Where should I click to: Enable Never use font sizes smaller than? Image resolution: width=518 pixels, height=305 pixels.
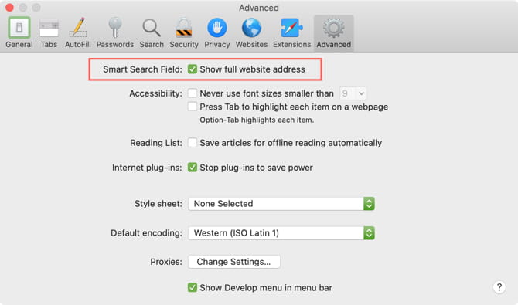(193, 93)
